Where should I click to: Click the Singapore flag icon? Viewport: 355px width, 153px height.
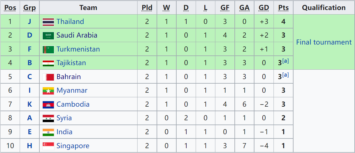tap(48, 146)
